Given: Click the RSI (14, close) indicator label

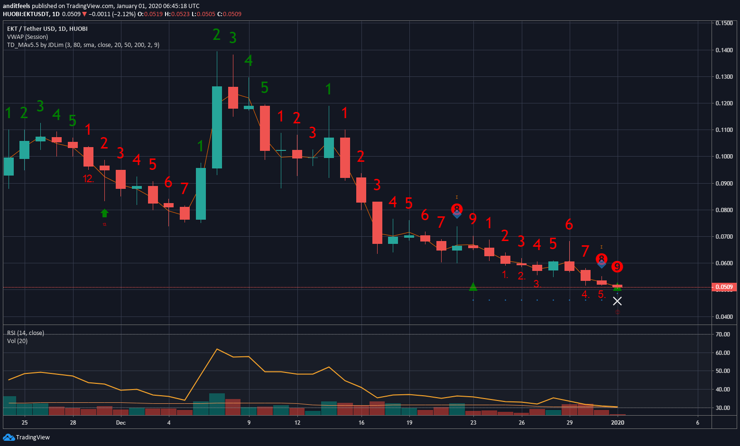Looking at the screenshot, I should click(x=26, y=333).
